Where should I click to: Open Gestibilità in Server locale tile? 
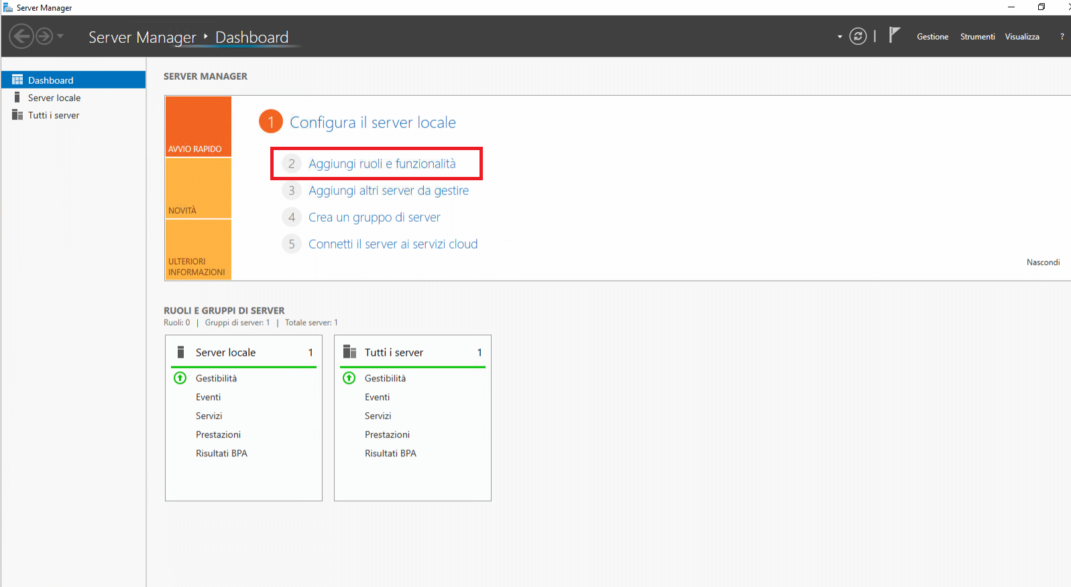tap(216, 378)
